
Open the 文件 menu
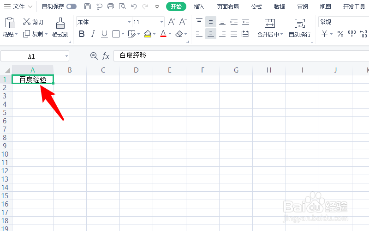(x=18, y=6)
